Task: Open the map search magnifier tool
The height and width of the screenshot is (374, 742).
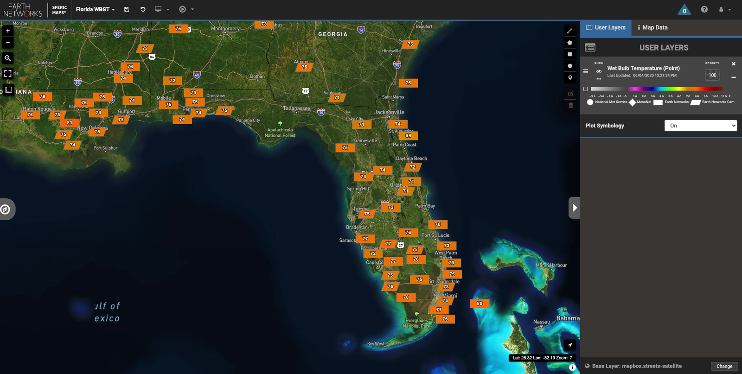Action: pyautogui.click(x=8, y=58)
